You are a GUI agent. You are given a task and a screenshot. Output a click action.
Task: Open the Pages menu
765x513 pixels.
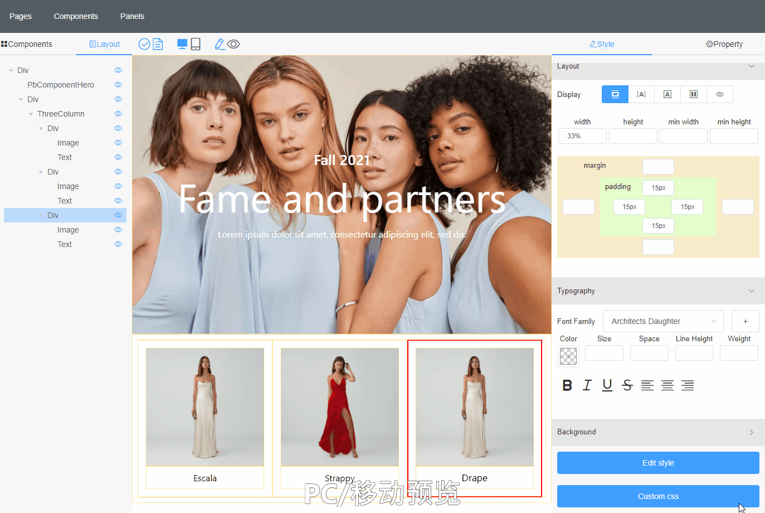[21, 16]
